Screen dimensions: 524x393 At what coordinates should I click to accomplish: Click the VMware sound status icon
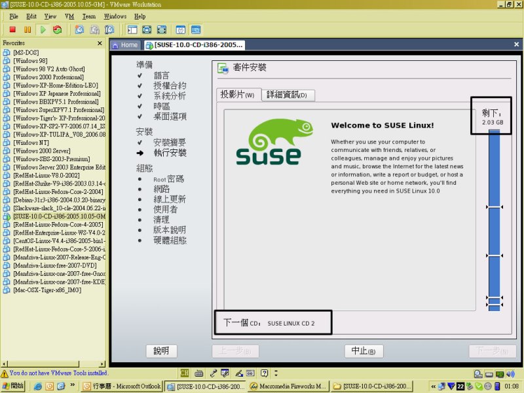pyautogui.click(x=510, y=374)
